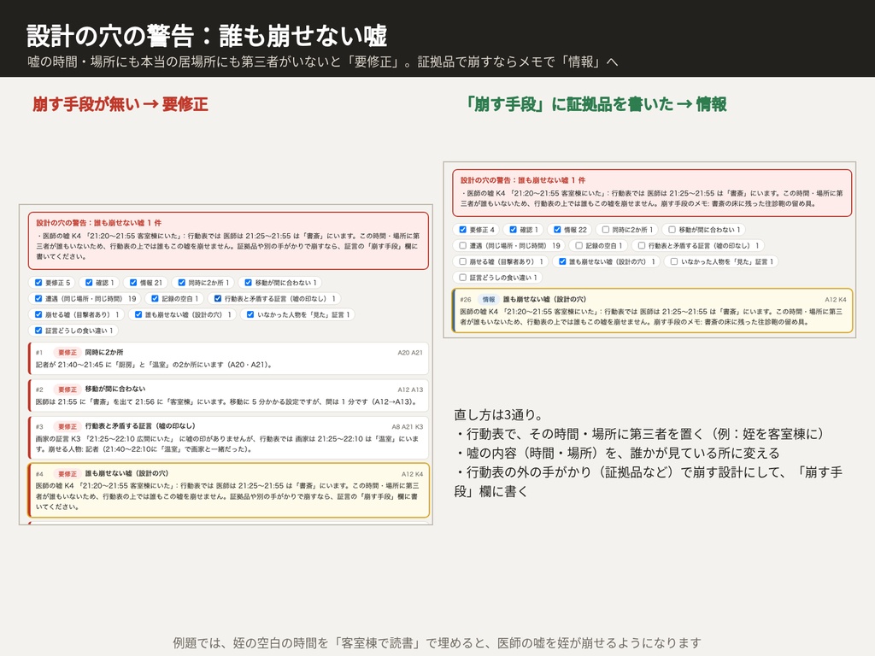Viewport: 875px width, 656px height.
Task: Uncheck the checked 記録の空白 1 filter
Action: coord(156,298)
